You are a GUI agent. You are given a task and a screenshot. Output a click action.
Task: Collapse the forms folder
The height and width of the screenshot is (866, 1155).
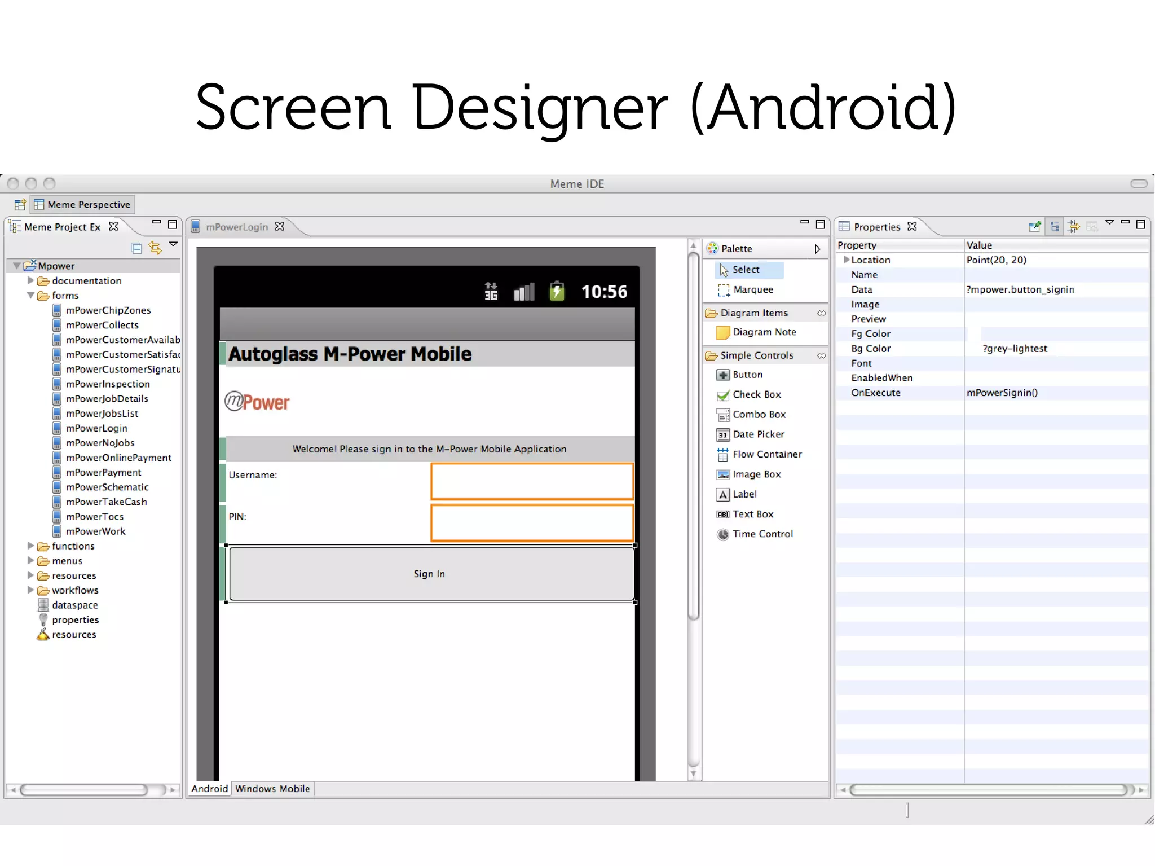pos(30,295)
